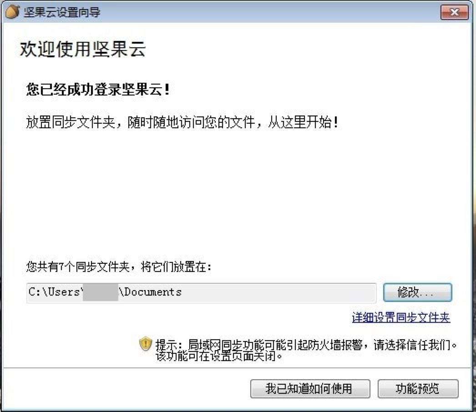Click the 欢迎使用坚果云 heading

click(x=82, y=49)
